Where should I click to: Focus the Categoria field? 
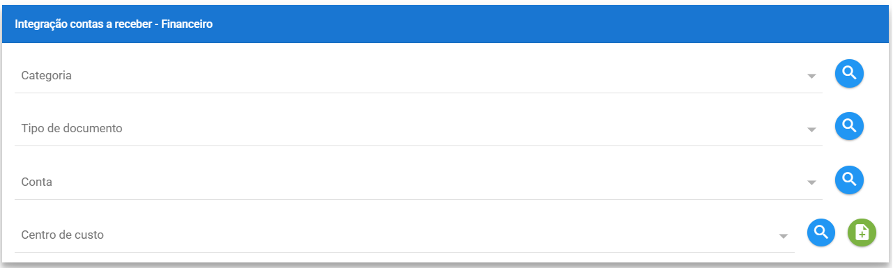point(418,76)
